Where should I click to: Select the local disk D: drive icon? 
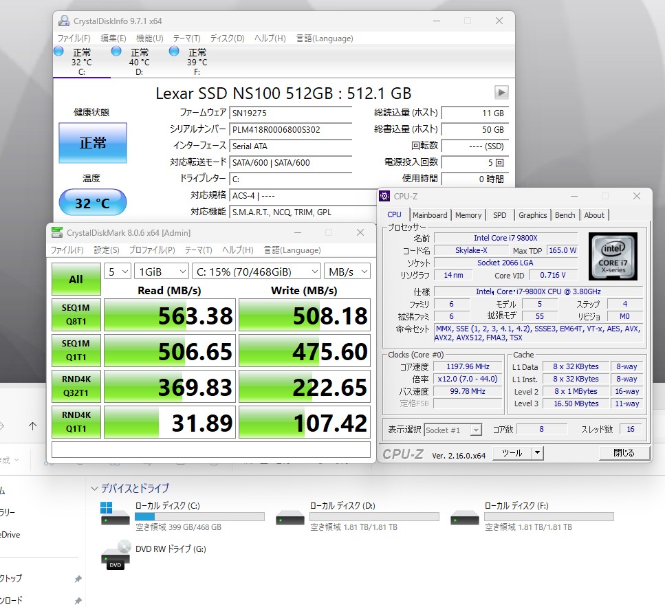click(290, 518)
